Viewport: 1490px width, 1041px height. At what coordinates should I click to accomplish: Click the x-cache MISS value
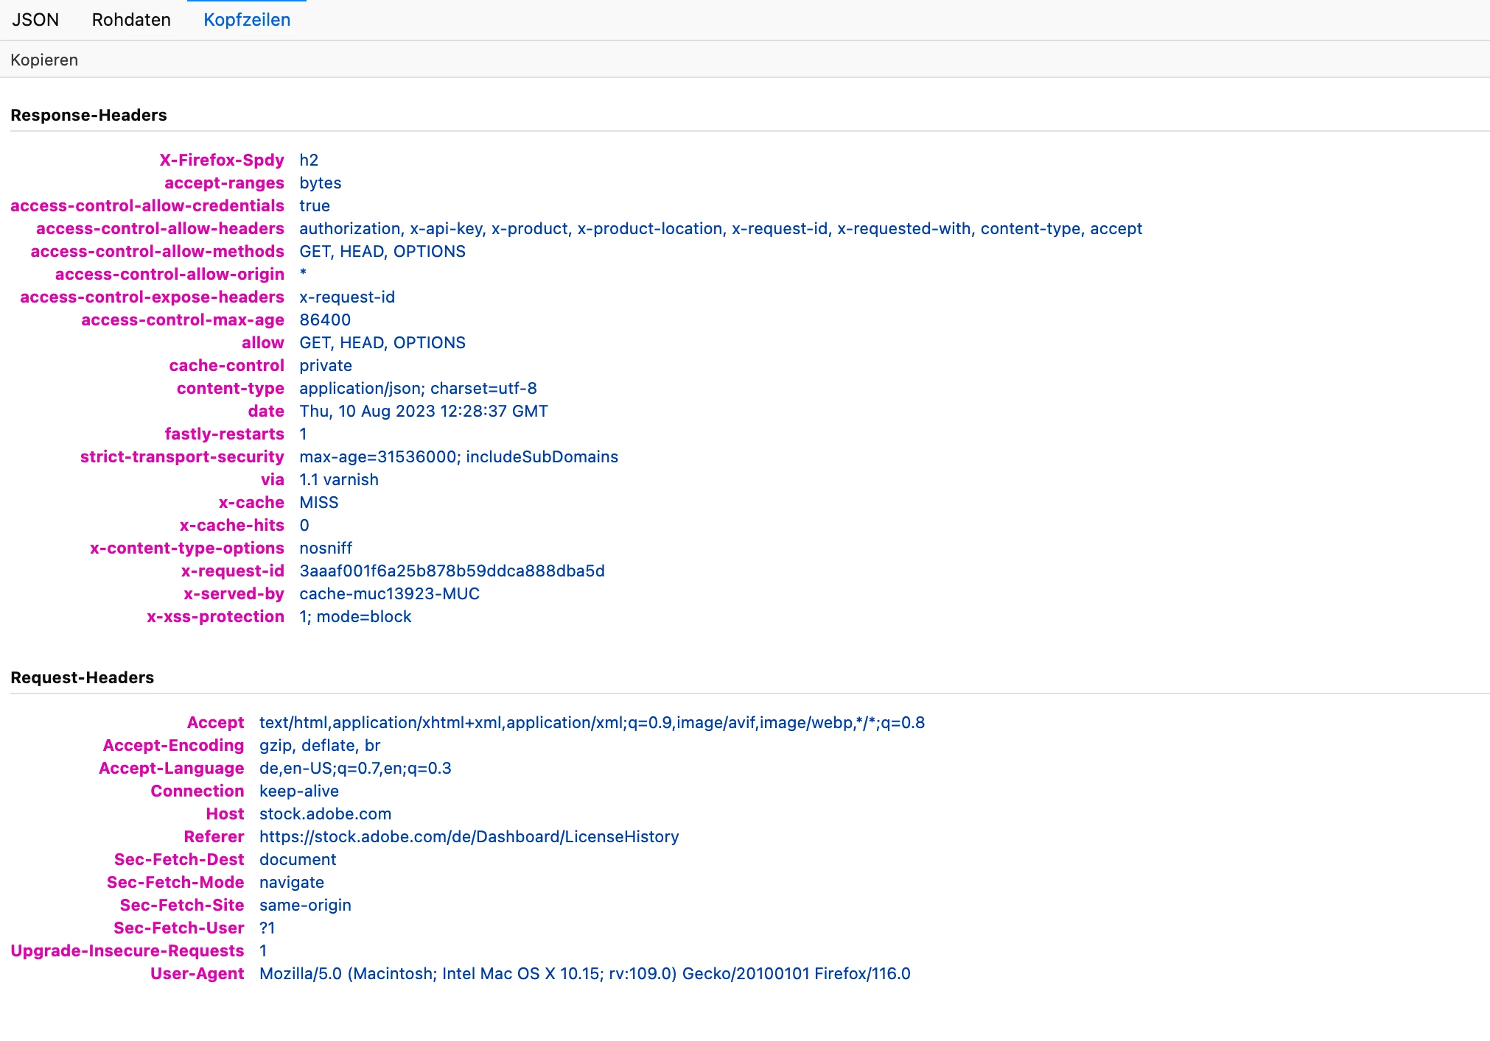318,502
